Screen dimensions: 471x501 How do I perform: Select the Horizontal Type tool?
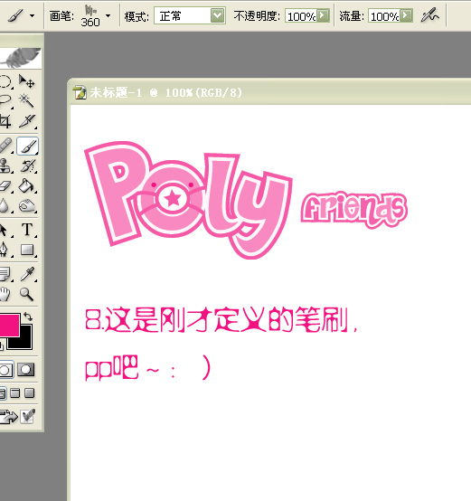point(27,230)
